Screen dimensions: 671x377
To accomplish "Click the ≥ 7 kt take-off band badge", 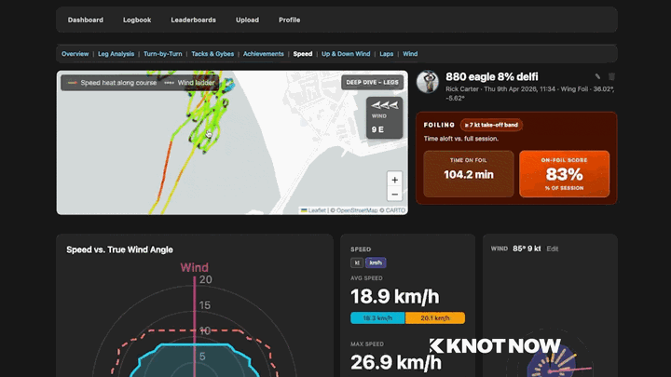I will click(491, 125).
